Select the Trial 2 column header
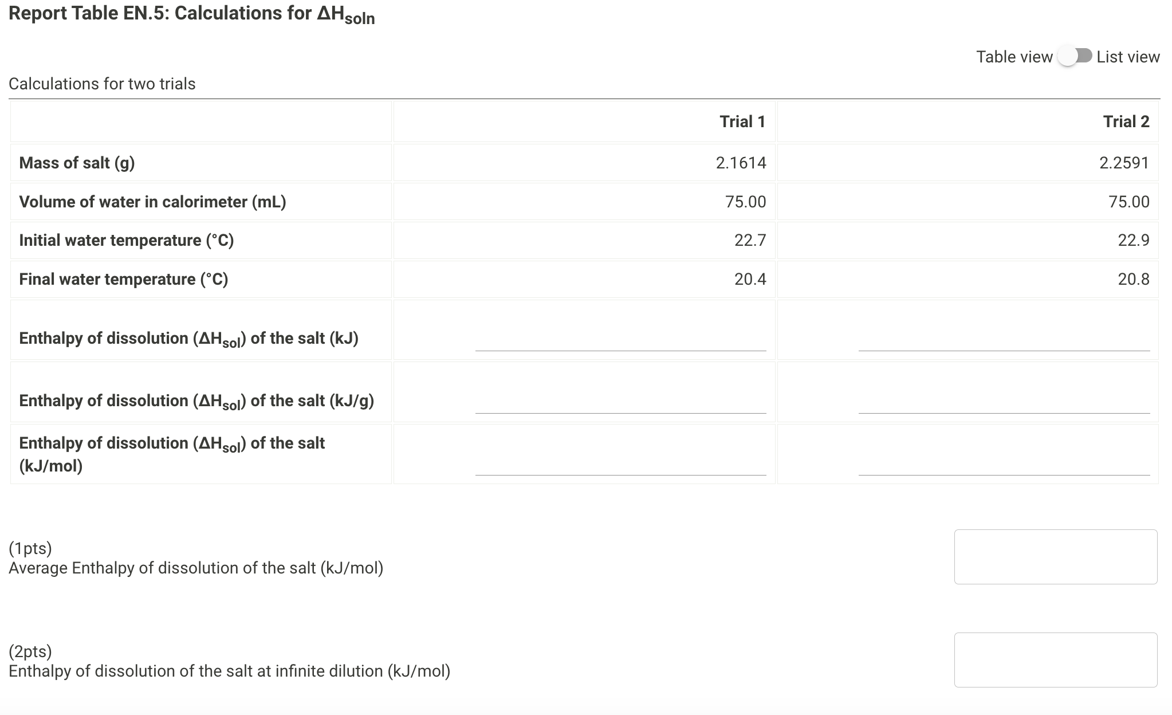Screen dimensions: 1172x715 coord(1126,121)
